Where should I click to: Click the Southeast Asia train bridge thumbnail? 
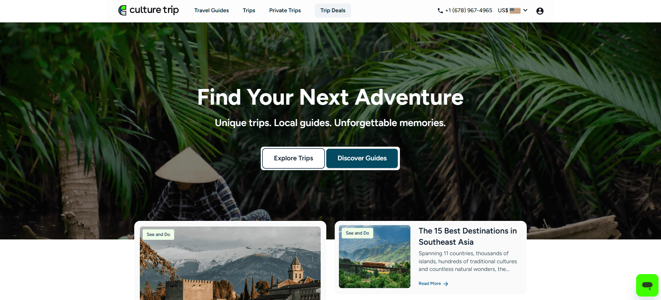(x=374, y=257)
